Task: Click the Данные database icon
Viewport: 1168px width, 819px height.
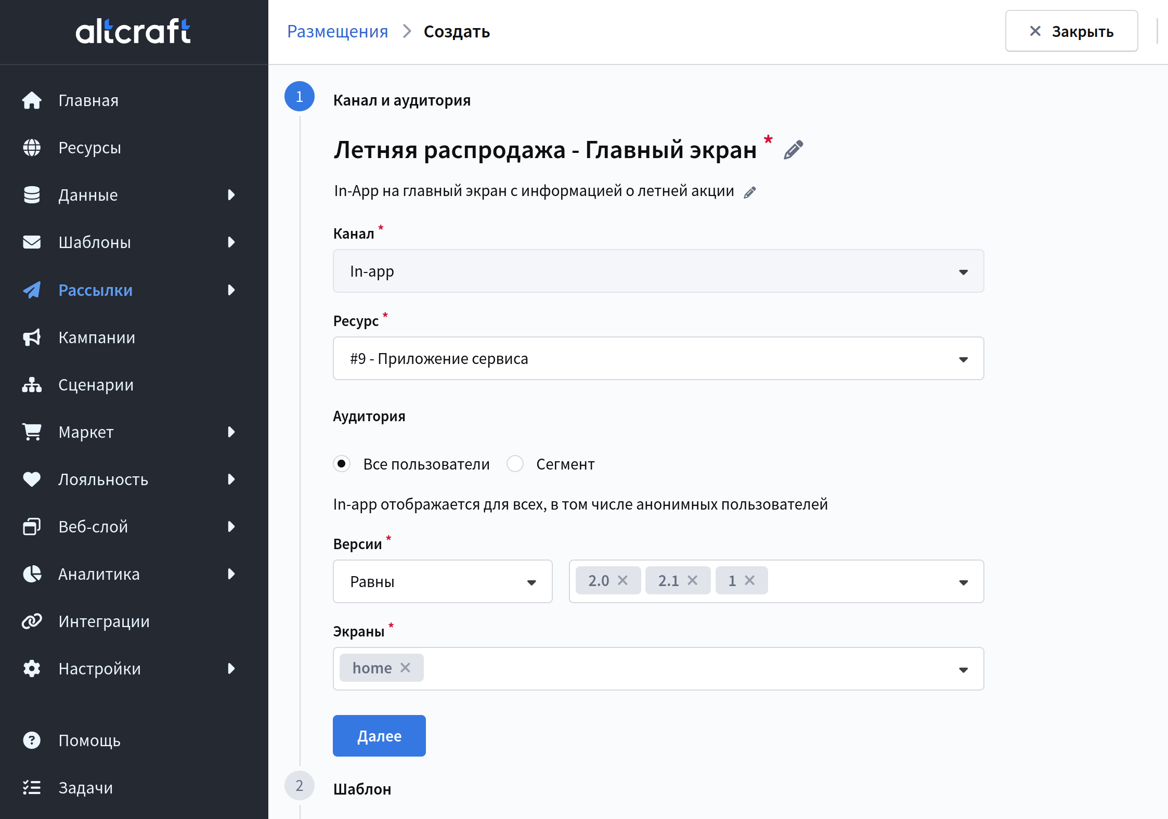Action: point(32,195)
